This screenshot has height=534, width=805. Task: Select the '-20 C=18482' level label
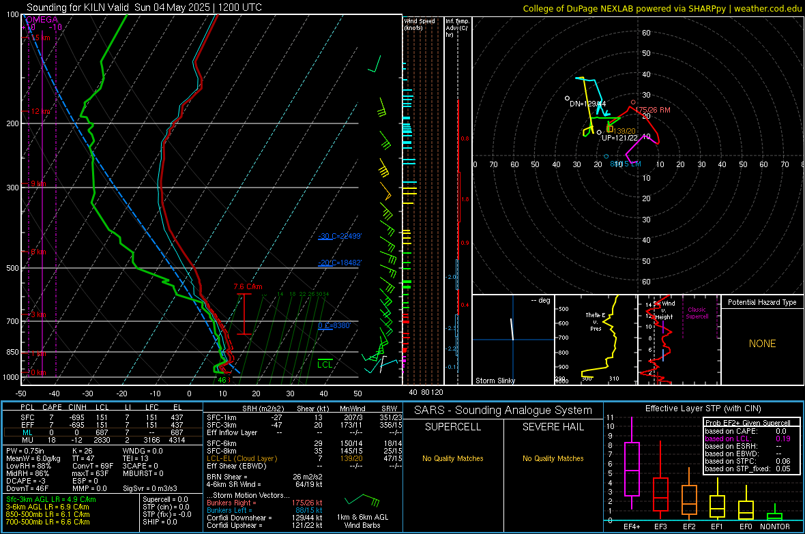click(340, 263)
